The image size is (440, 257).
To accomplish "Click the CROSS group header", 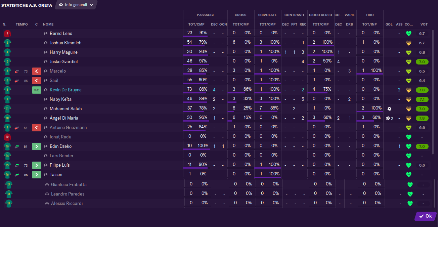I will tap(240, 15).
